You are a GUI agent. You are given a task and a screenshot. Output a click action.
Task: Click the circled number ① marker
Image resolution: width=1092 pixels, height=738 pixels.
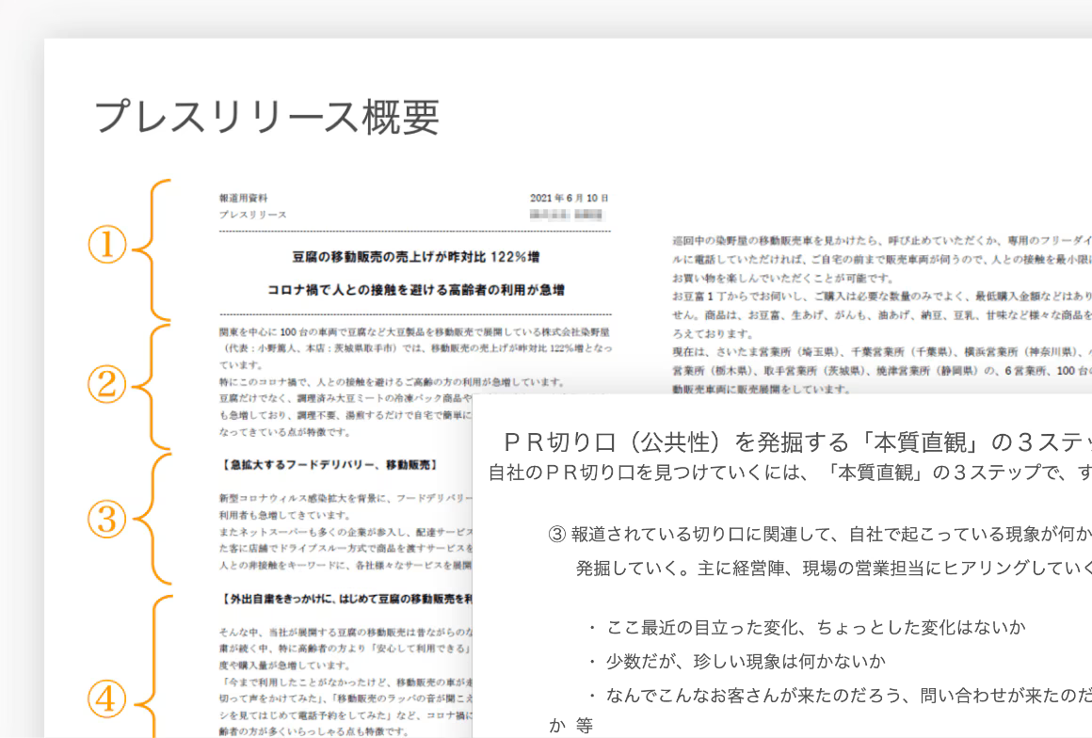point(107,247)
